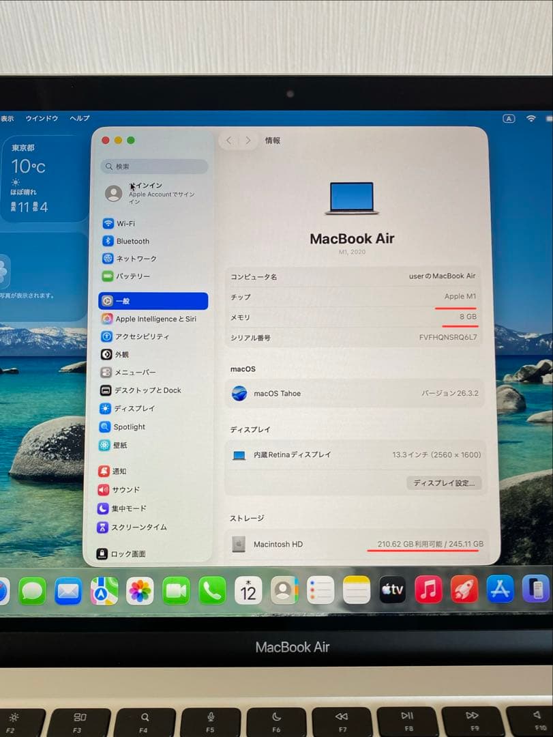Open Calendar in the Dock
553x737 pixels.
point(248,590)
